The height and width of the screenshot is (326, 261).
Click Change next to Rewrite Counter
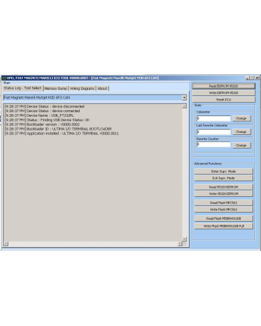[241, 145]
